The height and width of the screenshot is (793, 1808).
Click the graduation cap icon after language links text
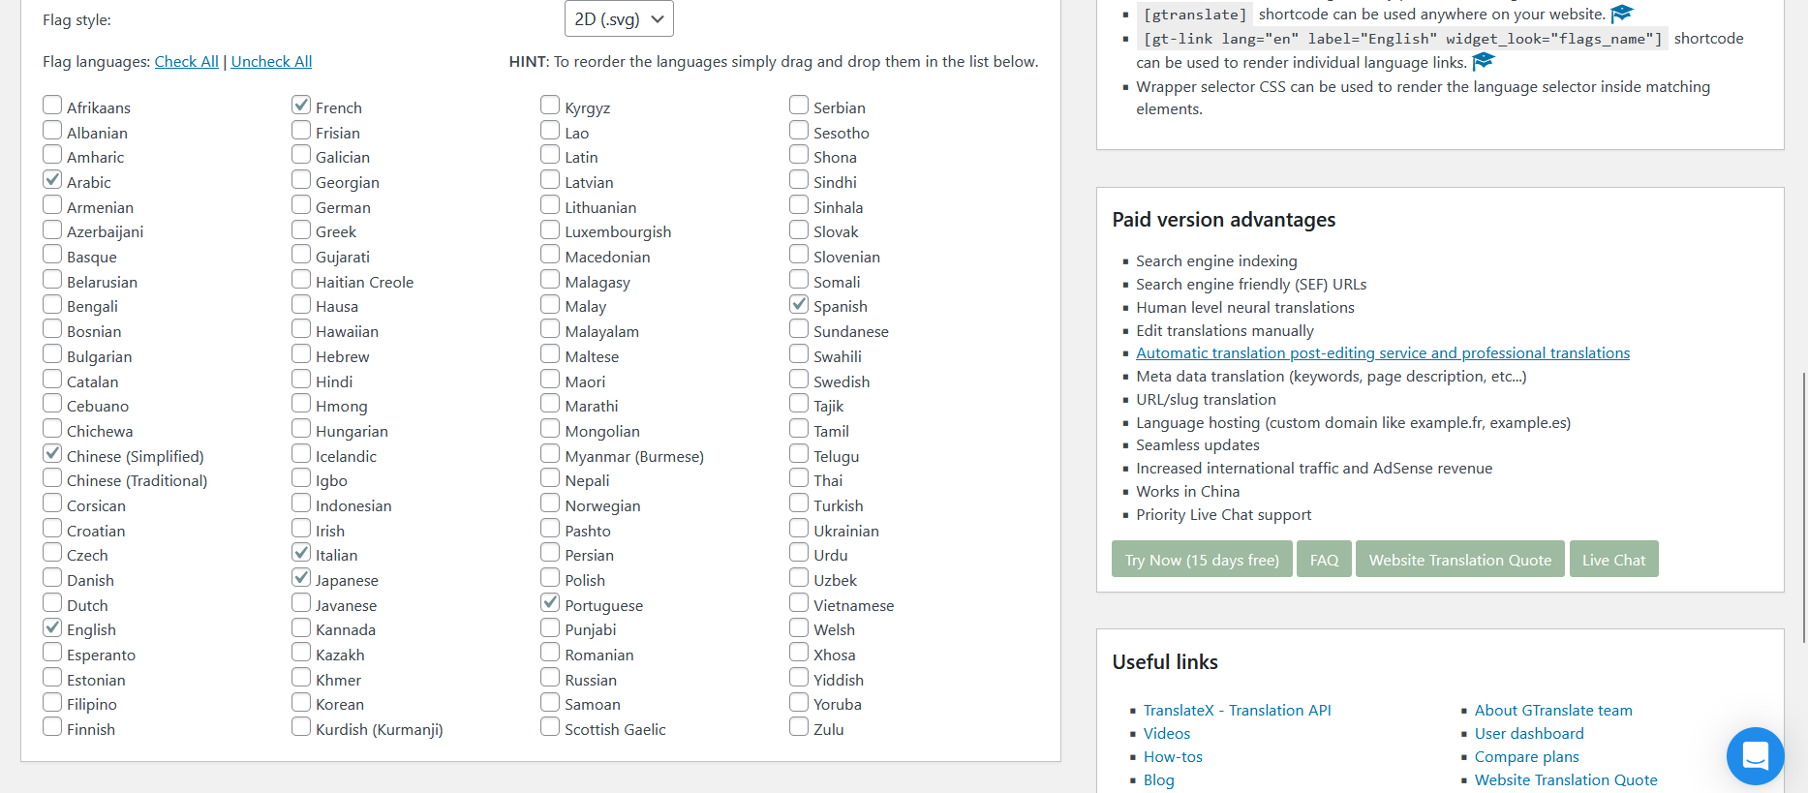click(1484, 62)
